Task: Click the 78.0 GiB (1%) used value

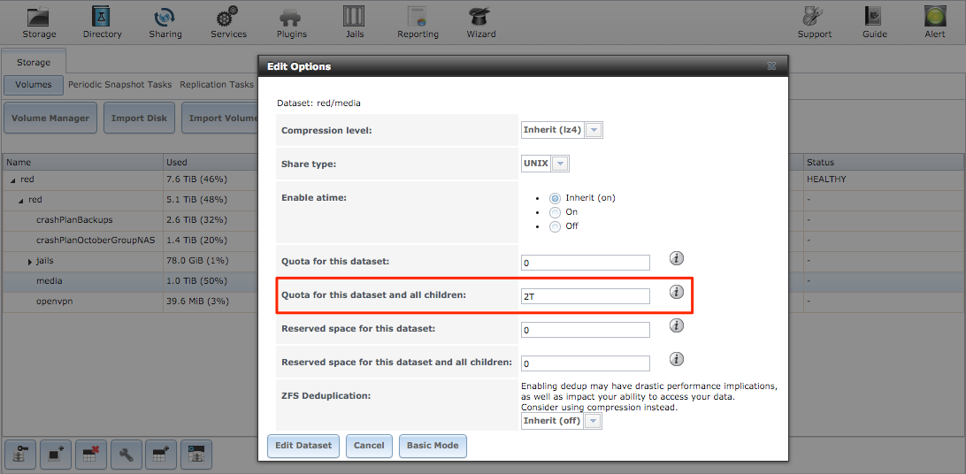Action: pos(196,261)
